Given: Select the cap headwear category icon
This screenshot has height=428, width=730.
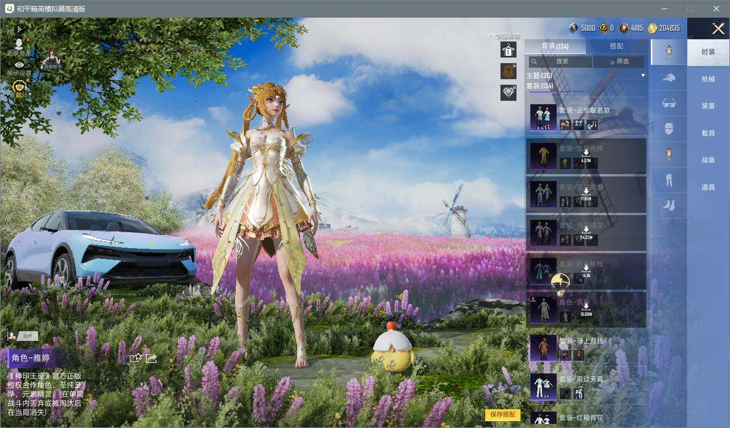Looking at the screenshot, I should coord(669,78).
